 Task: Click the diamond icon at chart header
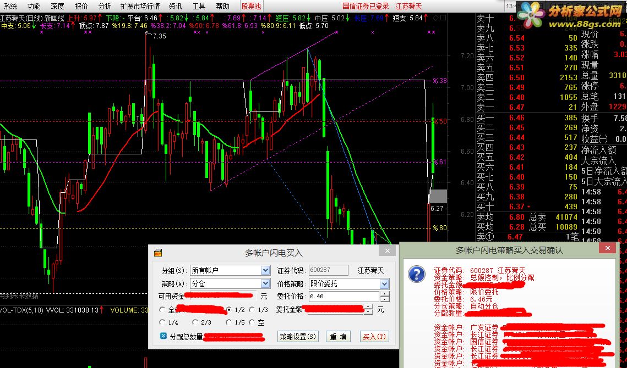[x=437, y=18]
